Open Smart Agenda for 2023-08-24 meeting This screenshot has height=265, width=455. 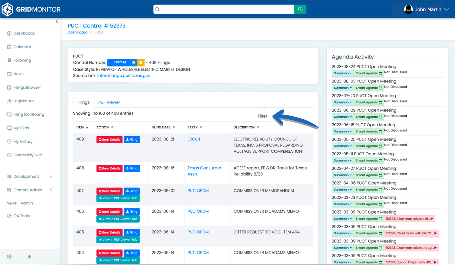coord(369,73)
